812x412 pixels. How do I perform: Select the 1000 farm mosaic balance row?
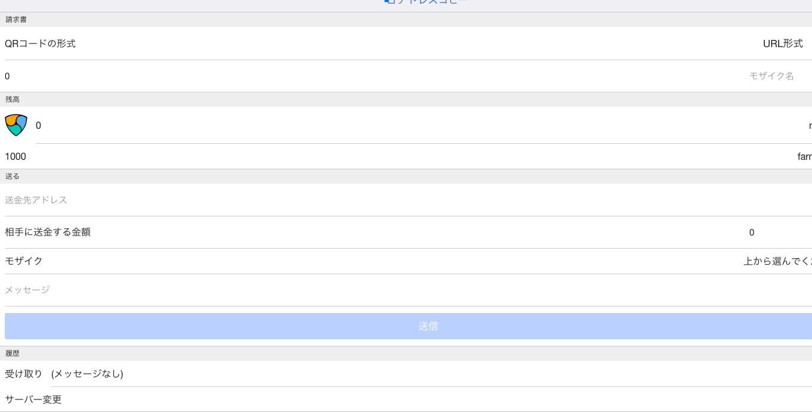click(x=406, y=157)
